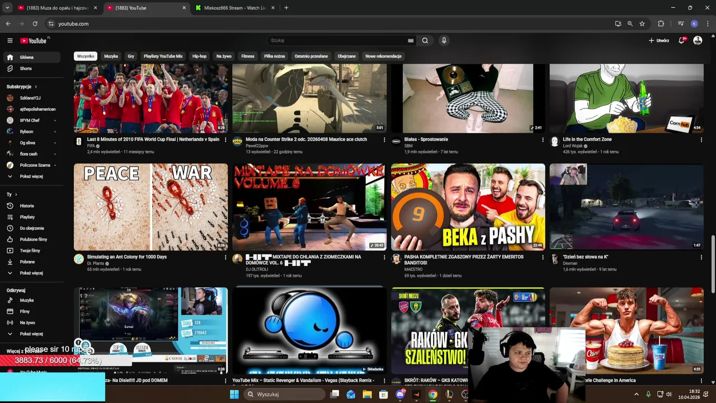This screenshot has height=403, width=716.
Task: Expand Pokaż więcej under Odkrywaj section
Action: click(32, 334)
